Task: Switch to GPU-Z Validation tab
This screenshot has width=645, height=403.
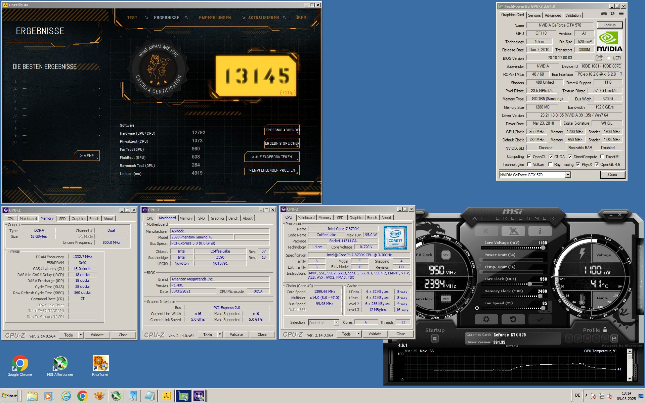Action: [573, 15]
